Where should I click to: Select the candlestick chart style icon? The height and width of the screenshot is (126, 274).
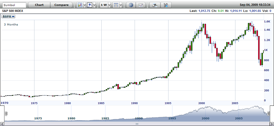[x=80, y=5]
